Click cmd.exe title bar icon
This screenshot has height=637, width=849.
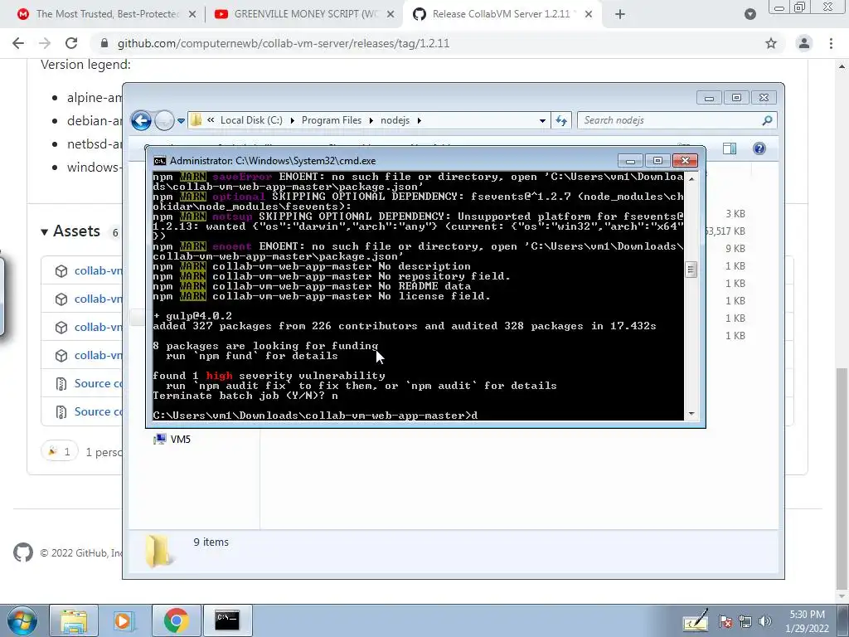coord(160,161)
